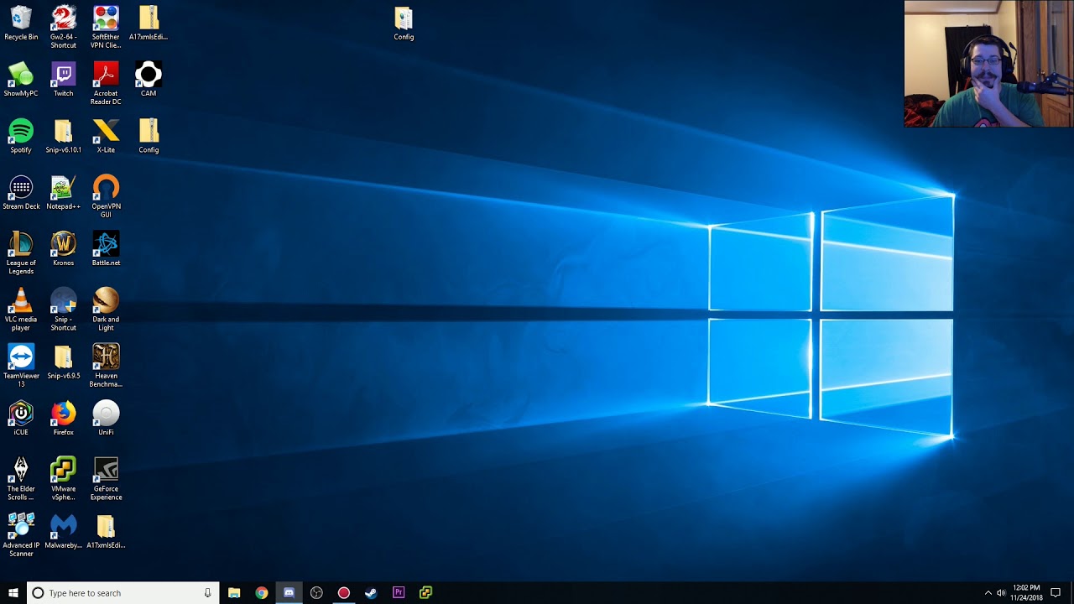This screenshot has height=604, width=1074.
Task: Select the UniFi desktop icon
Action: (106, 417)
